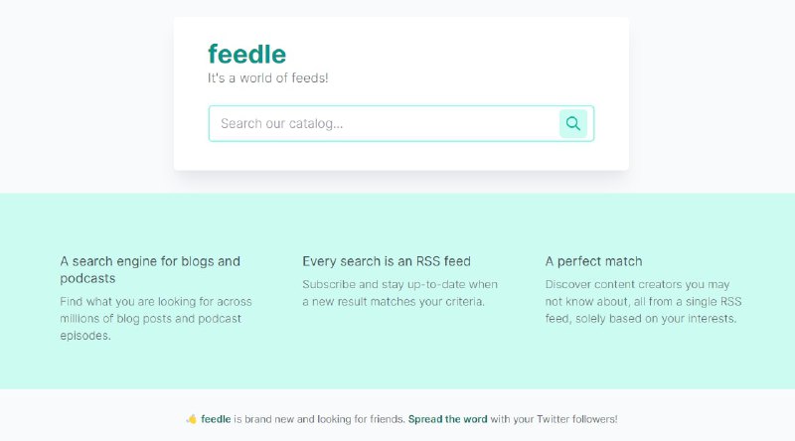Click the magnifying glass search button
The height and width of the screenshot is (441, 795).
pos(573,124)
